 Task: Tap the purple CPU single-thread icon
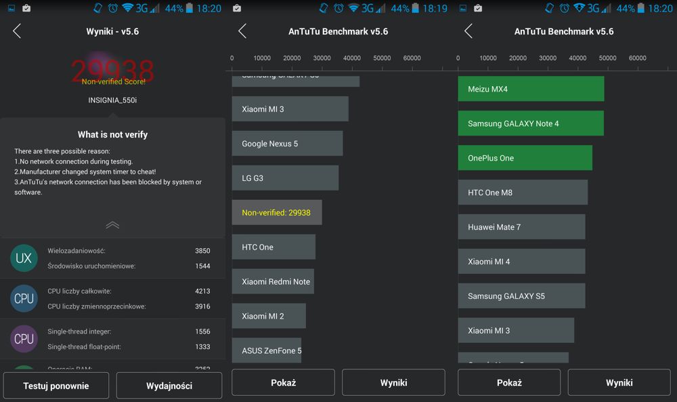click(24, 339)
